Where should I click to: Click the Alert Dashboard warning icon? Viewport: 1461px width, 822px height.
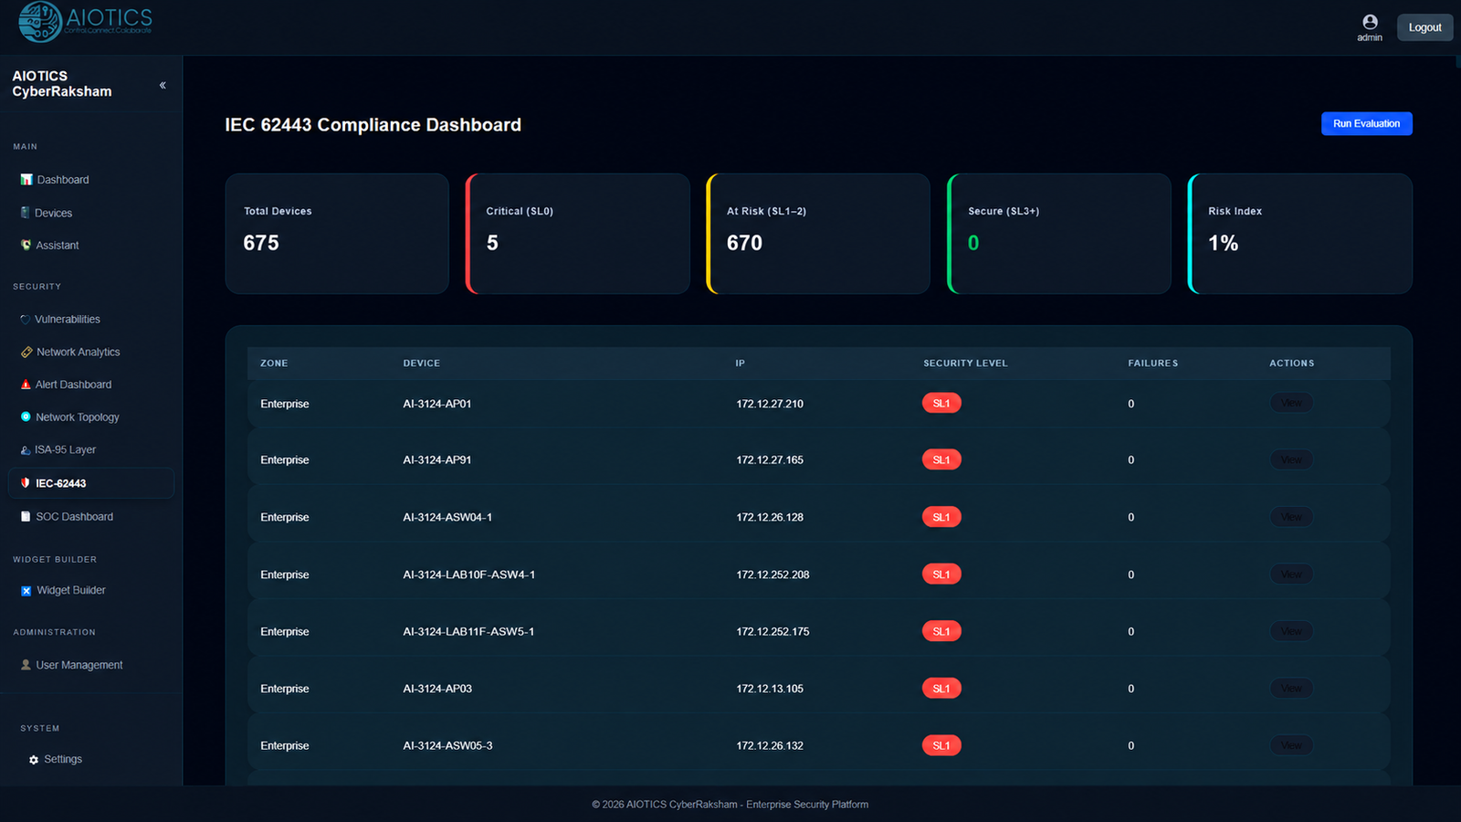pos(26,385)
